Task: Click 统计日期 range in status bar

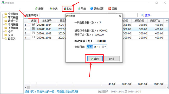Action: [119, 91]
